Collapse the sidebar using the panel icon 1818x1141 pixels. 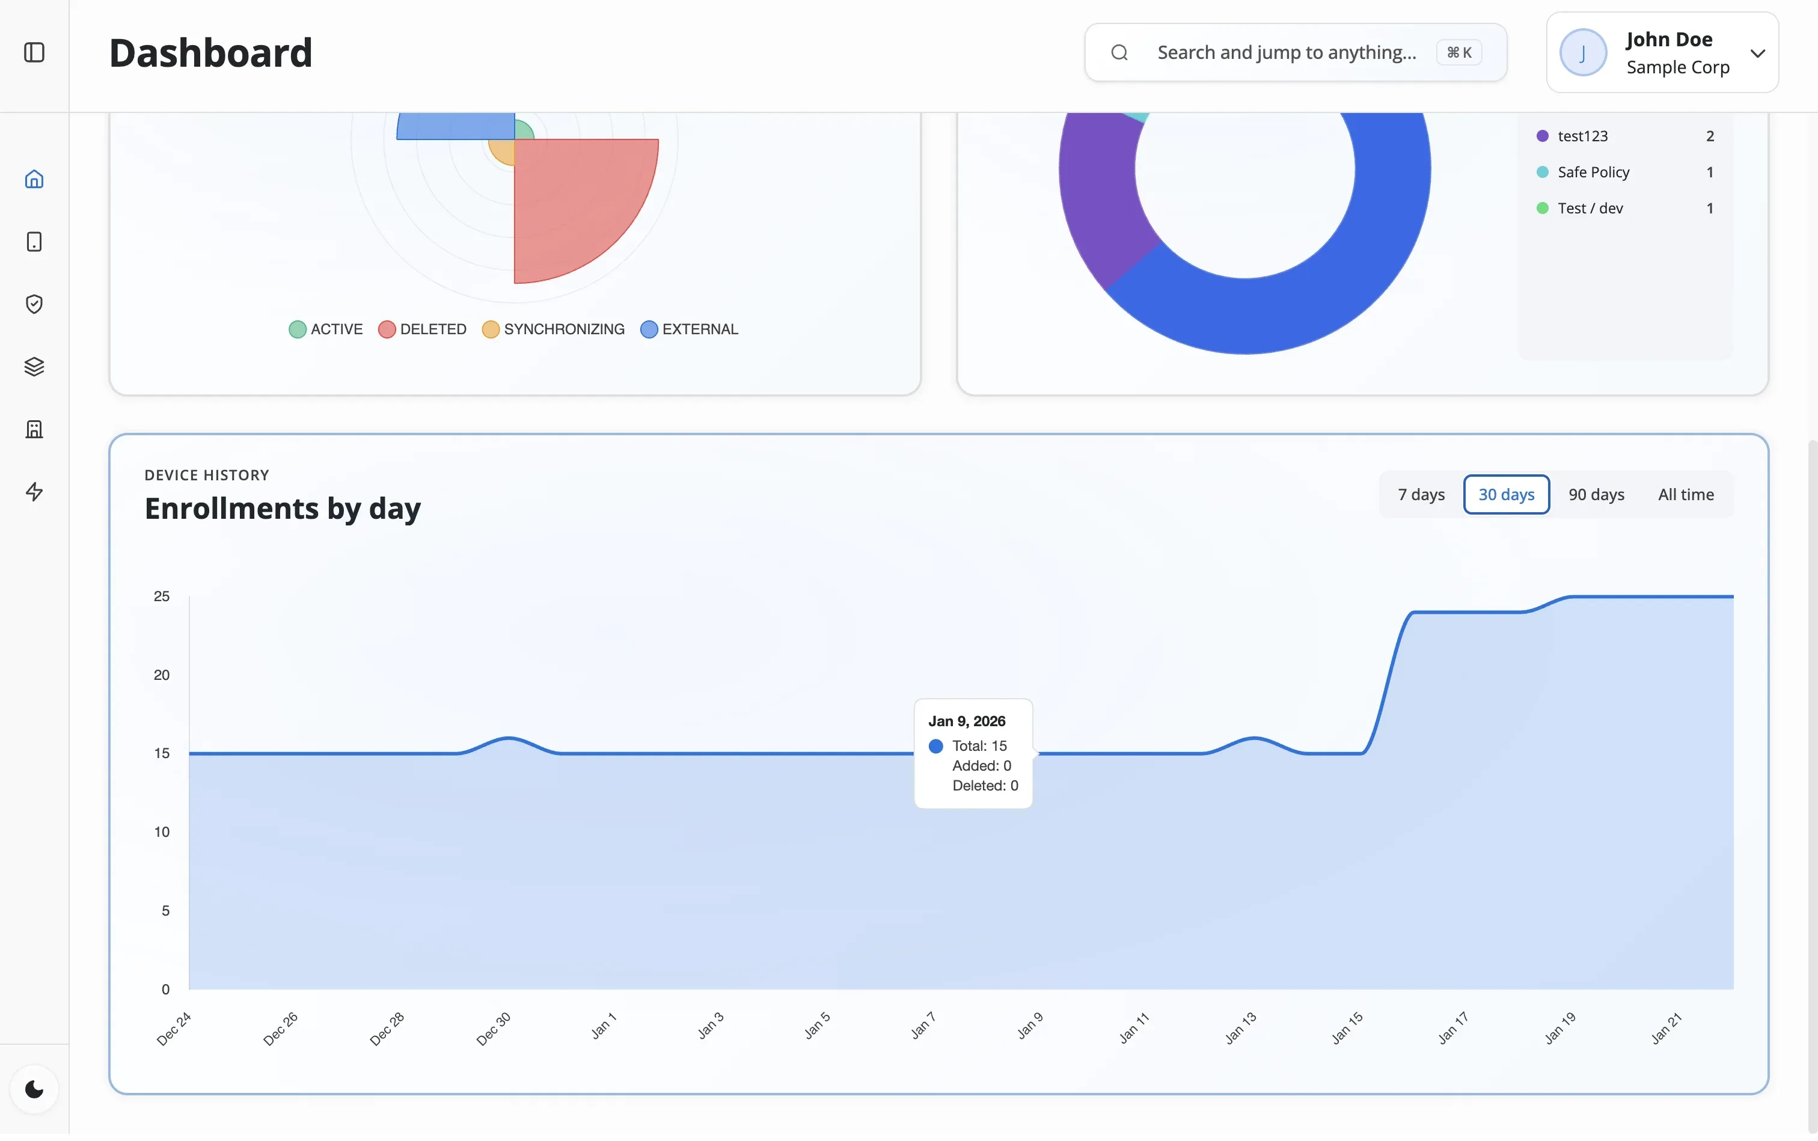coord(32,53)
